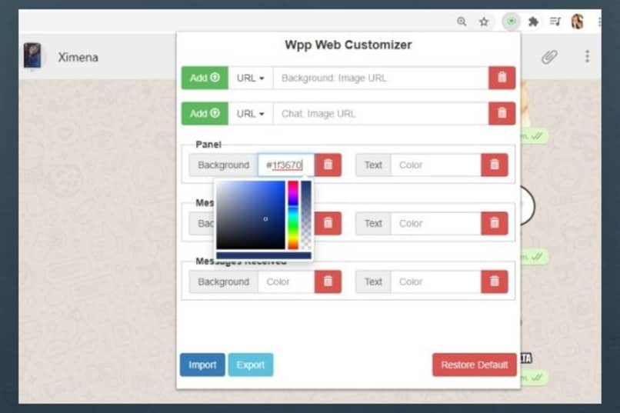Focus the Background Image URL field

click(381, 78)
